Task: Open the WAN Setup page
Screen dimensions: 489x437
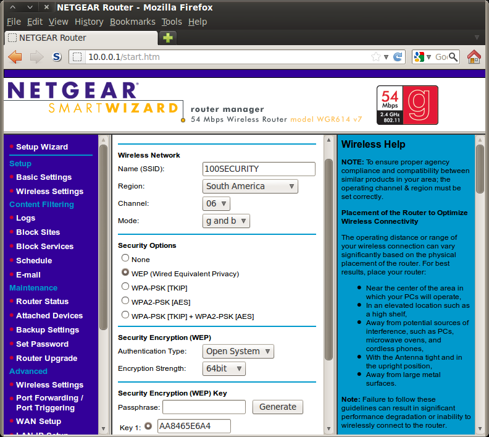Action: [38, 422]
